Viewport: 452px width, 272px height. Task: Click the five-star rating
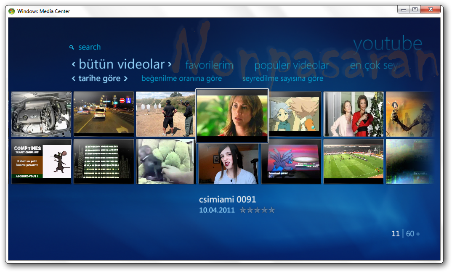[257, 210]
